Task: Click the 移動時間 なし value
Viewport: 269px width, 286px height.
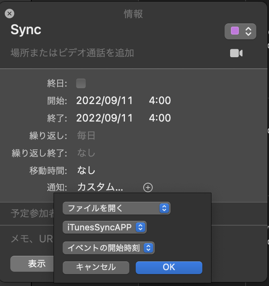Action: tap(86, 170)
